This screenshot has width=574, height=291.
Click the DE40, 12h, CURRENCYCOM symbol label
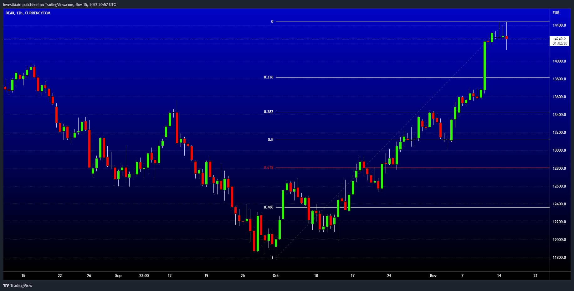[x=28, y=13]
